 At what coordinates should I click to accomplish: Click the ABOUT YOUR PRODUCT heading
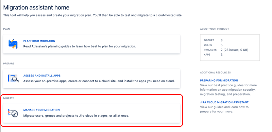point(215,29)
